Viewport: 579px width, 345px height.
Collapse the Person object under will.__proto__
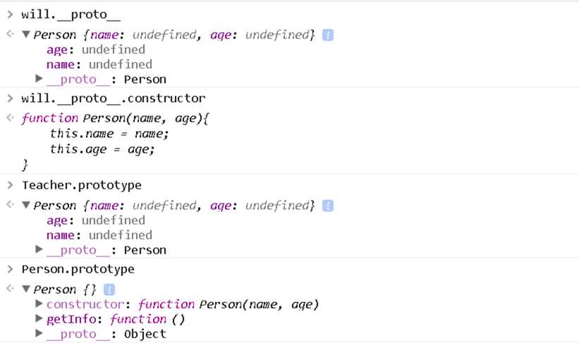tap(26, 34)
